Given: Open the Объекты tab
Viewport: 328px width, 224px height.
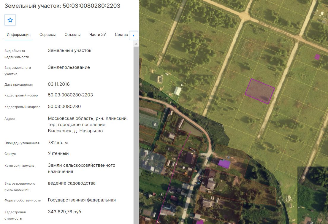Looking at the screenshot, I should (72, 34).
